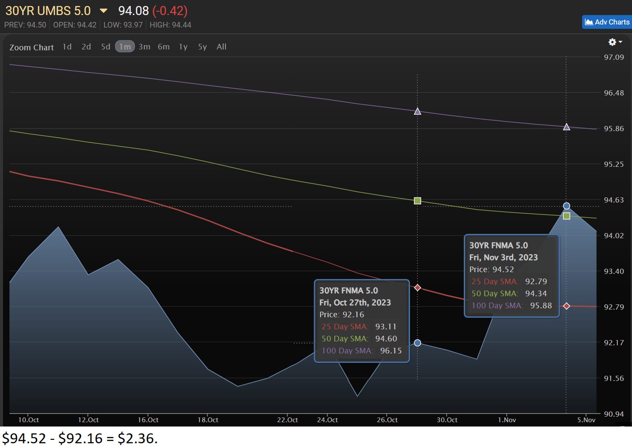
Task: Click the price circle marker at 94.52
Action: (567, 206)
